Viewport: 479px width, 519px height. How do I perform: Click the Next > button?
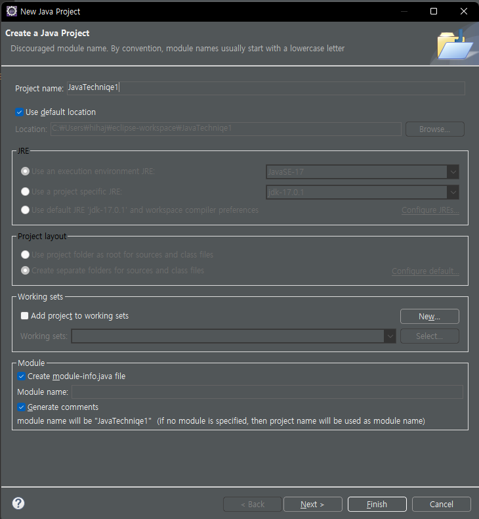coord(313,504)
